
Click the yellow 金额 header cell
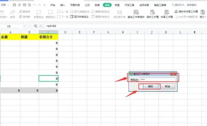[10, 37]
